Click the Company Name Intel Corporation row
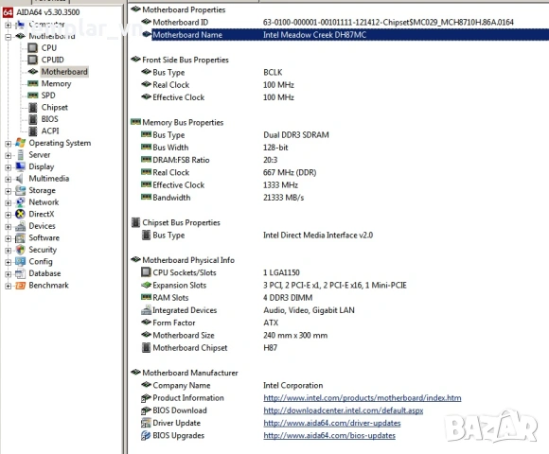 (x=232, y=385)
